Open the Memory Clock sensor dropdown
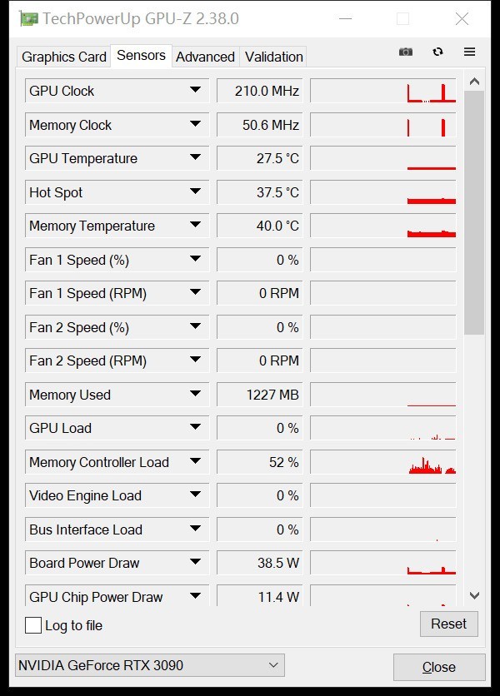 click(197, 124)
